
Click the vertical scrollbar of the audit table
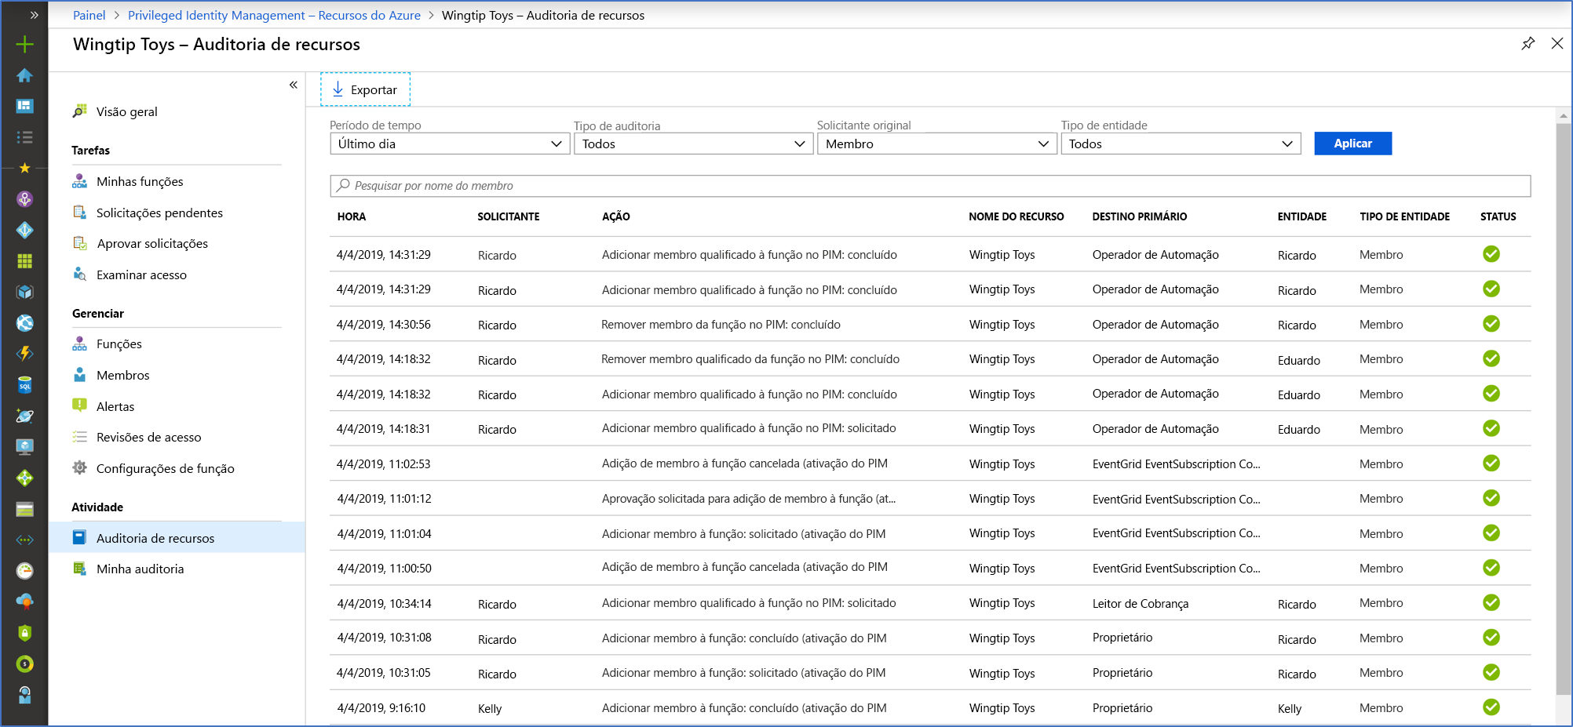point(1563,408)
